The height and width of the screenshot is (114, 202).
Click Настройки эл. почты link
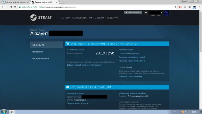coord(75,93)
